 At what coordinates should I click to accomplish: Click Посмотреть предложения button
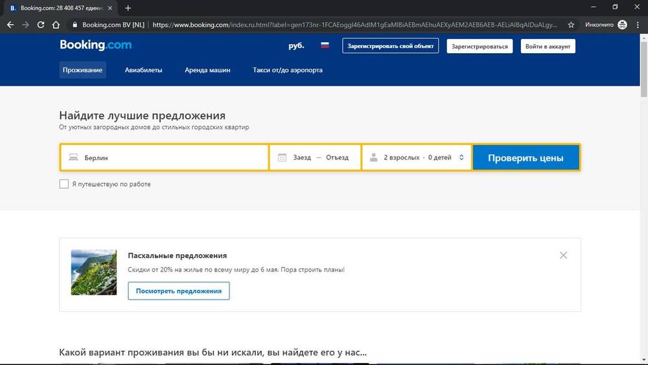pyautogui.click(x=179, y=291)
